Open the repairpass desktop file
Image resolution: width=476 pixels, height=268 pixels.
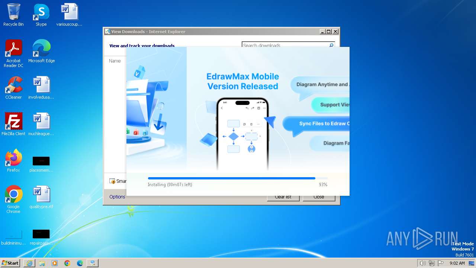click(41, 237)
